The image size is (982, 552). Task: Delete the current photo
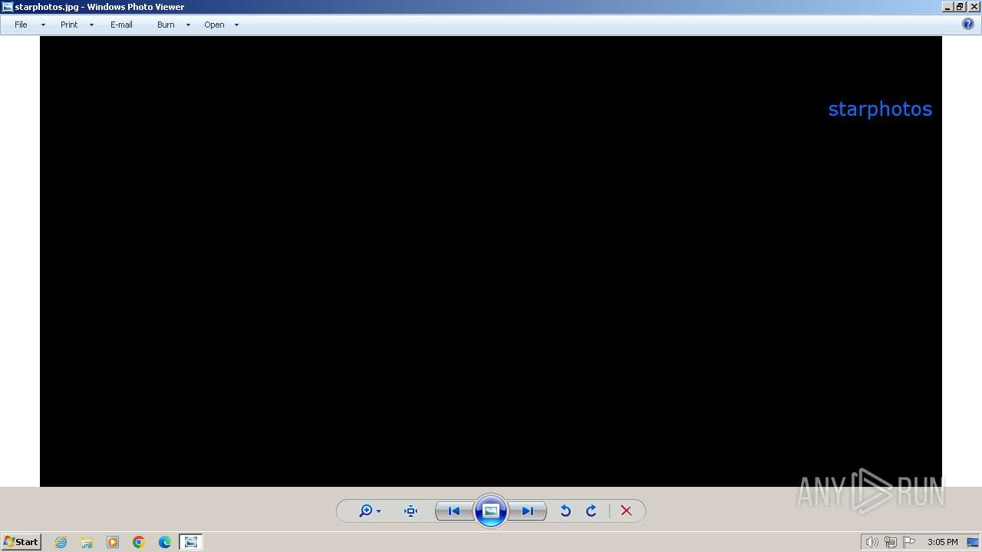626,511
